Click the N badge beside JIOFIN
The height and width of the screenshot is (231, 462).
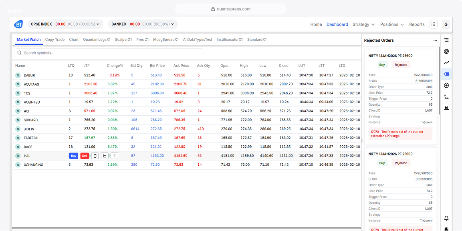(18, 129)
